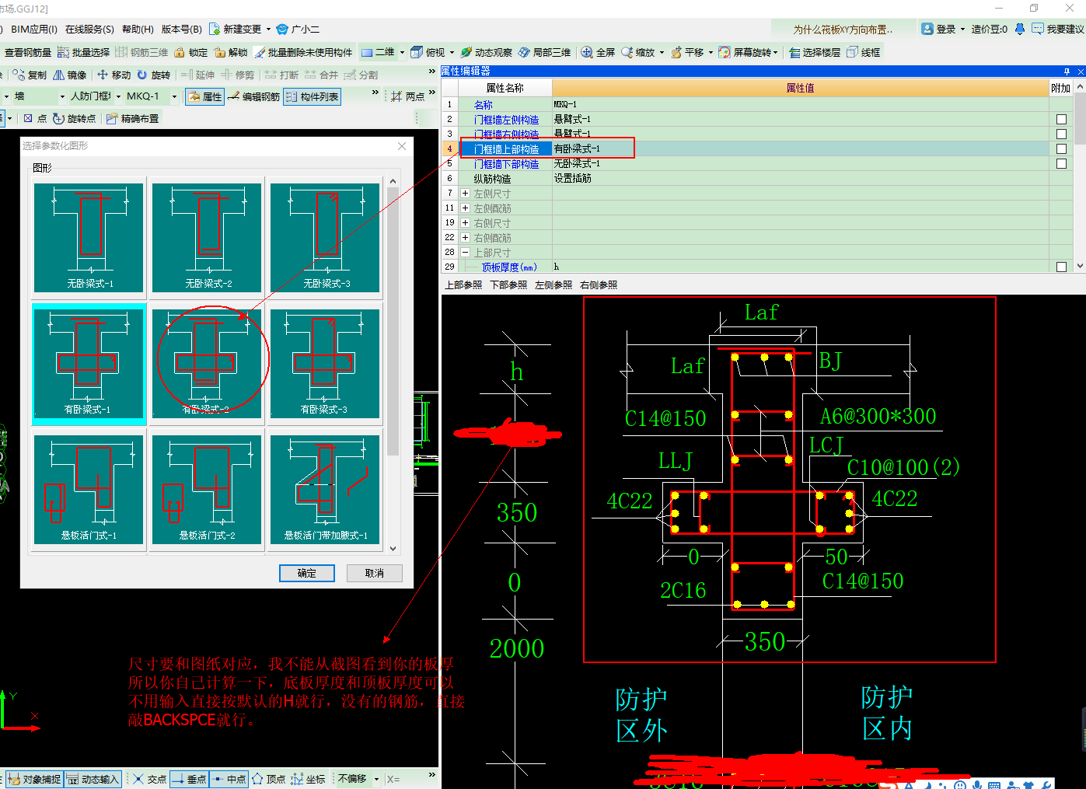
Task: Click the notification bell icon
Action: [1020, 29]
